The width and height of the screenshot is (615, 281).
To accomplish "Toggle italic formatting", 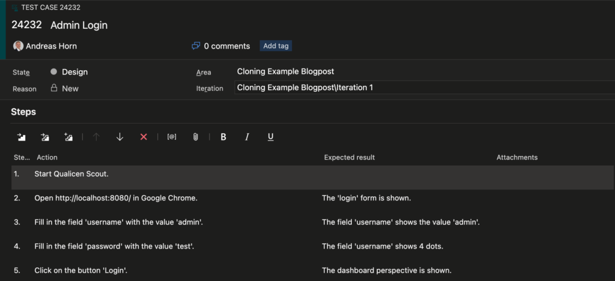I will click(x=247, y=137).
